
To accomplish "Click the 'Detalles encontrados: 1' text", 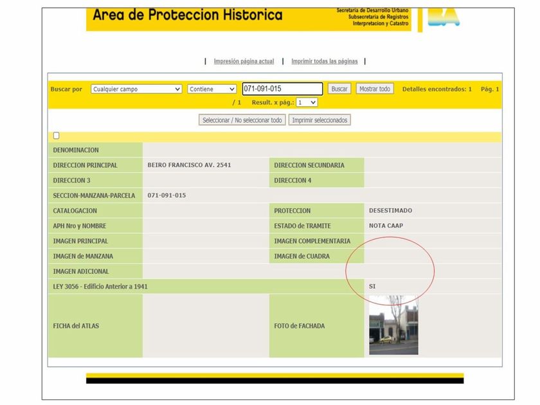I will tap(437, 89).
